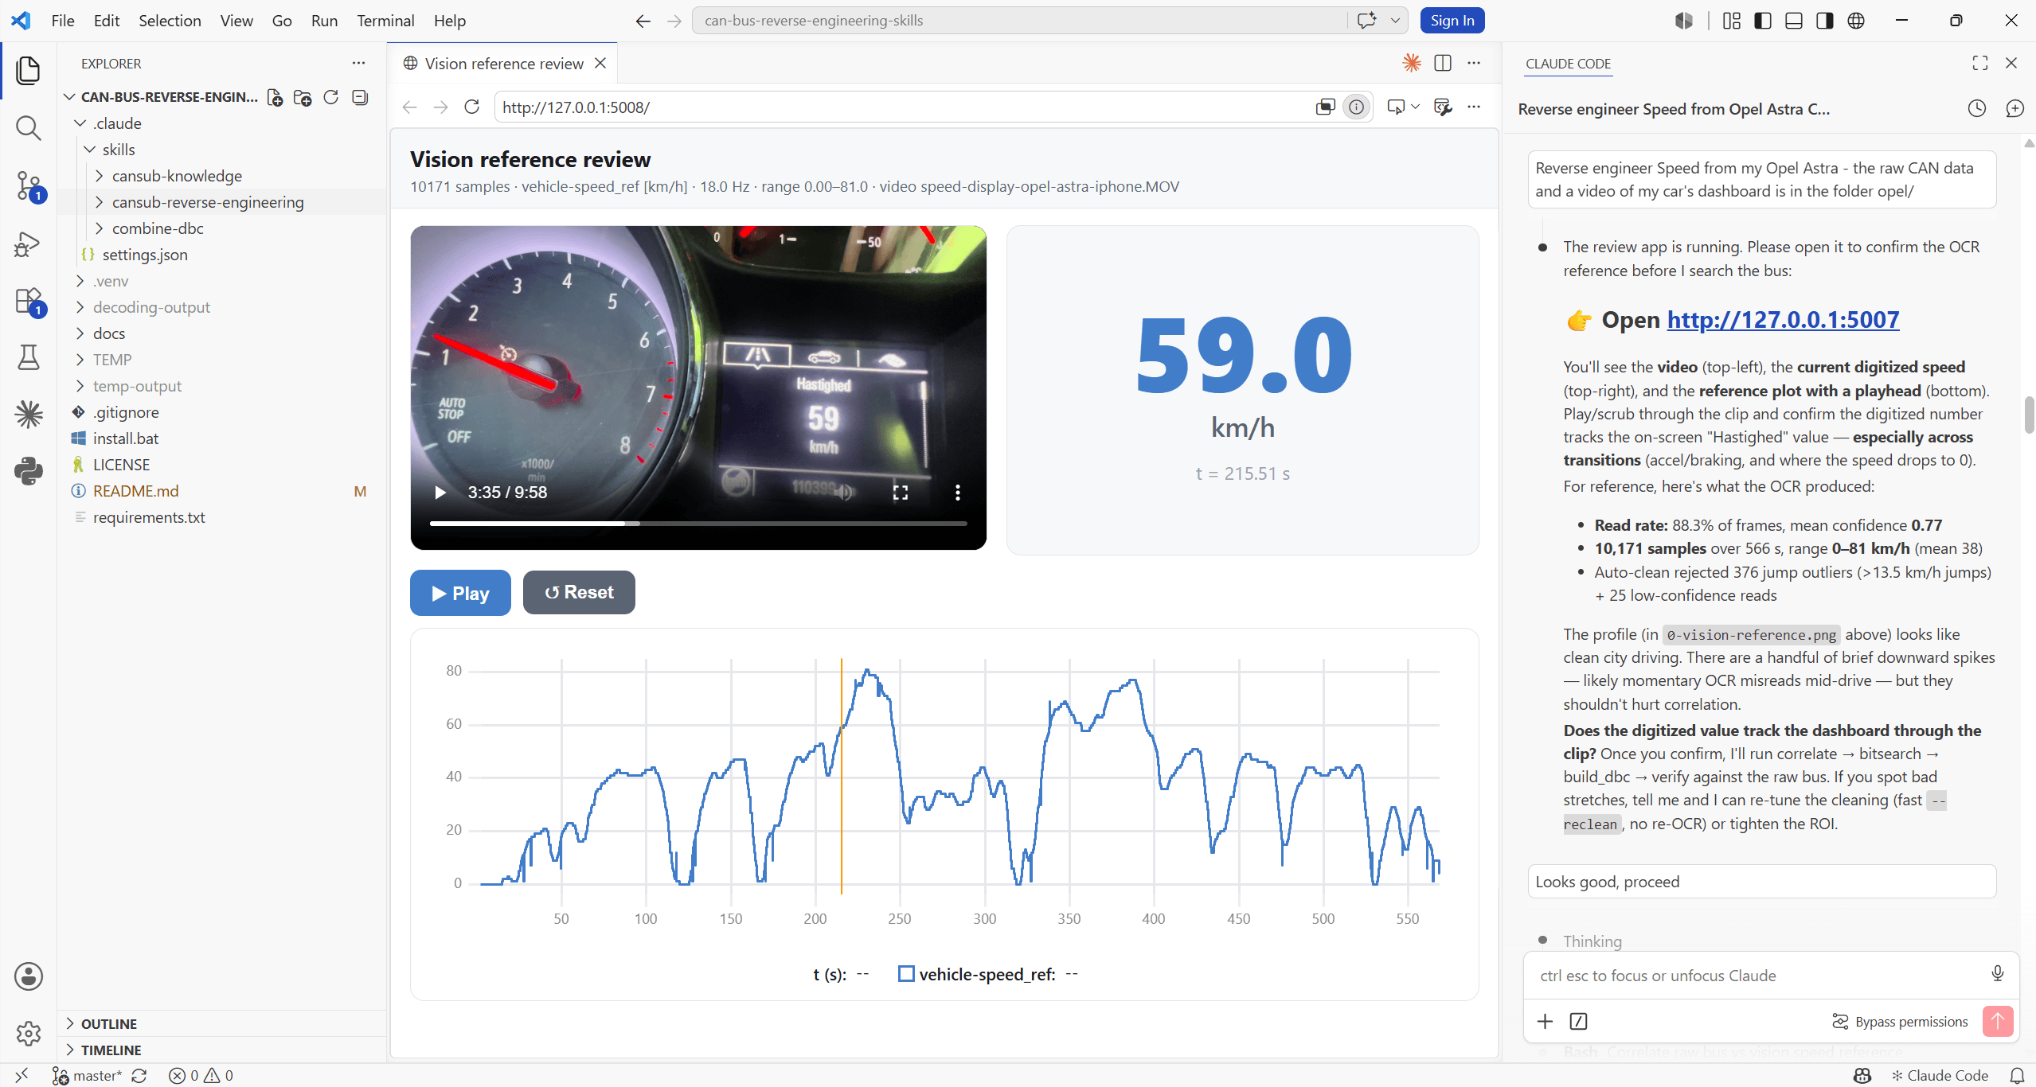Open the Selection menu
Viewport: 2036px width, 1087px height.
(x=170, y=21)
